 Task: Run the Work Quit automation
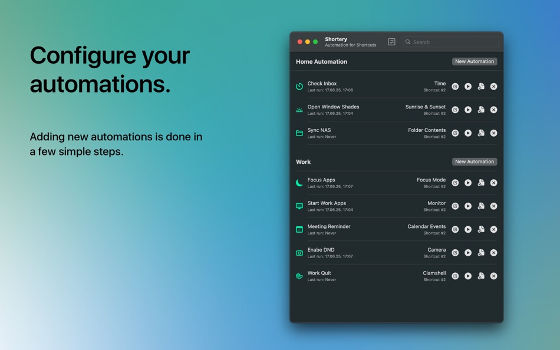[x=468, y=276]
